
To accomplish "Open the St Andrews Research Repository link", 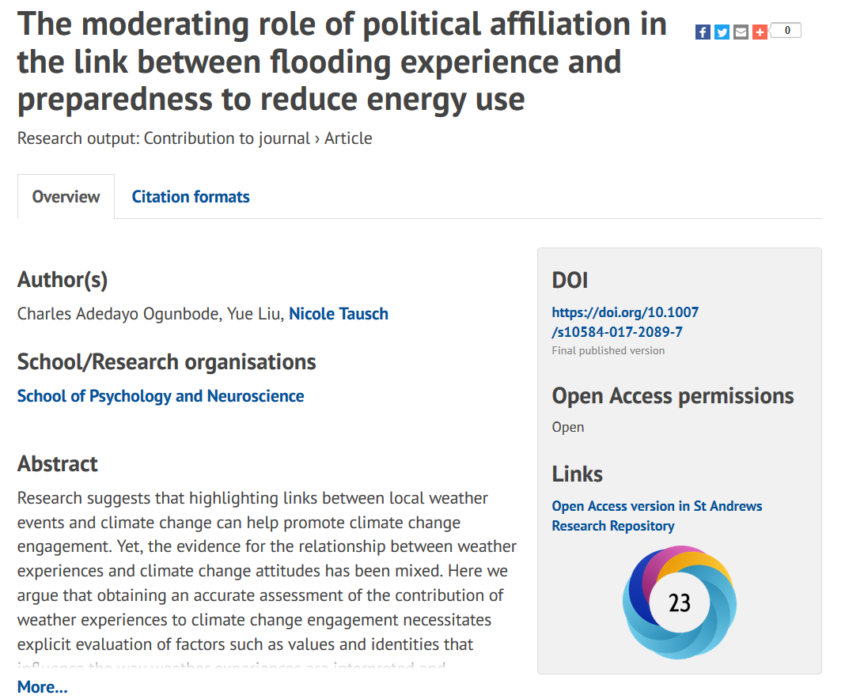I will (x=657, y=516).
